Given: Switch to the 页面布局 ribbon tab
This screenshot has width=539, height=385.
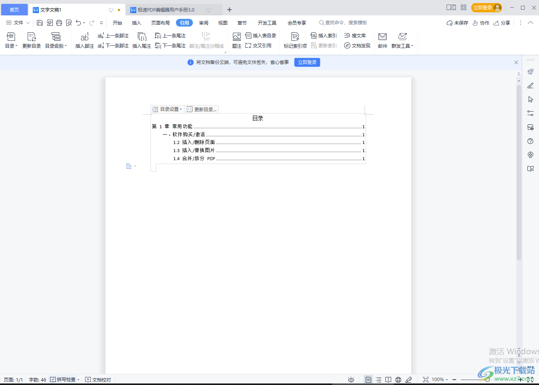Looking at the screenshot, I should click(161, 23).
